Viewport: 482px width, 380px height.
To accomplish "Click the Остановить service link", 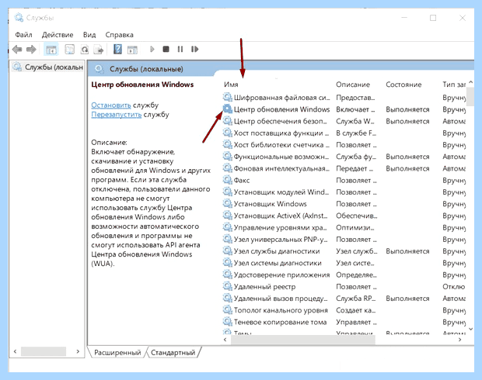I will pyautogui.click(x=111, y=105).
